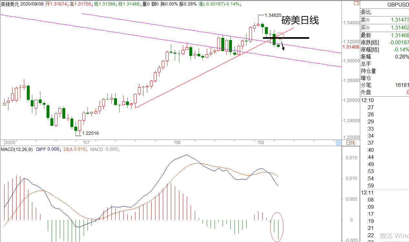Click the 12:10 tick time entry
Screen dimensions: 409x242
coord(367,100)
